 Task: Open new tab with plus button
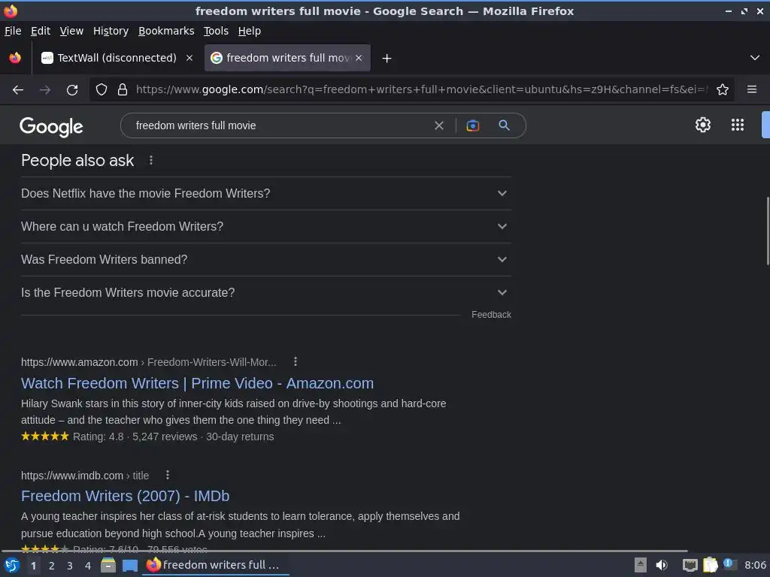pyautogui.click(x=387, y=59)
